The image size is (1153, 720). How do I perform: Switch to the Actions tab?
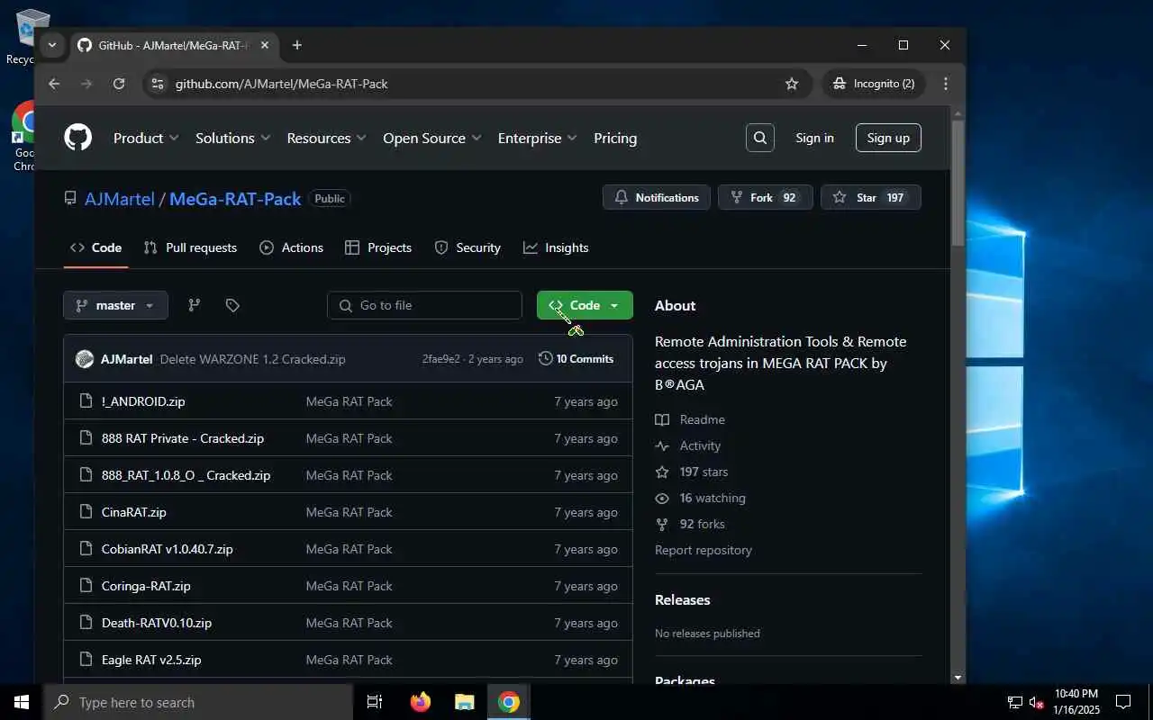(x=291, y=247)
